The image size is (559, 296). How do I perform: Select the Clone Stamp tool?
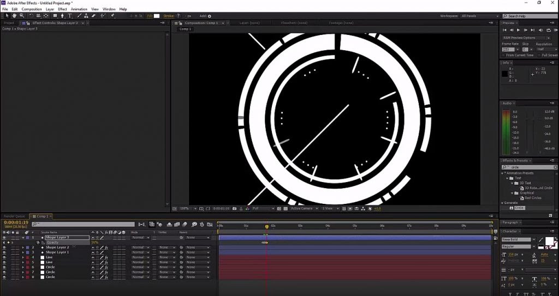pos(86,16)
